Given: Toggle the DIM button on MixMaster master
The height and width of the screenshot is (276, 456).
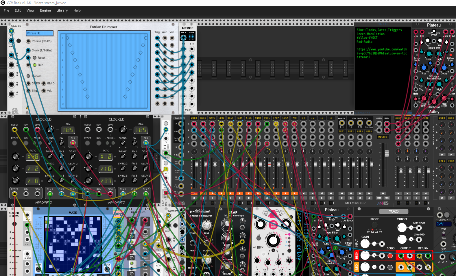Looking at the screenshot, I should point(379,198).
